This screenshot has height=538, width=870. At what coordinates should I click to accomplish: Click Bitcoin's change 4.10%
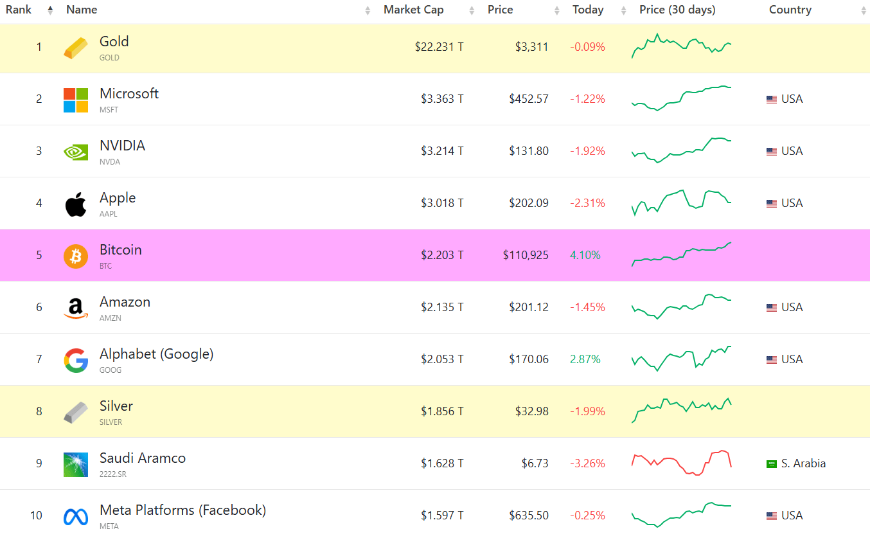pyautogui.click(x=585, y=255)
